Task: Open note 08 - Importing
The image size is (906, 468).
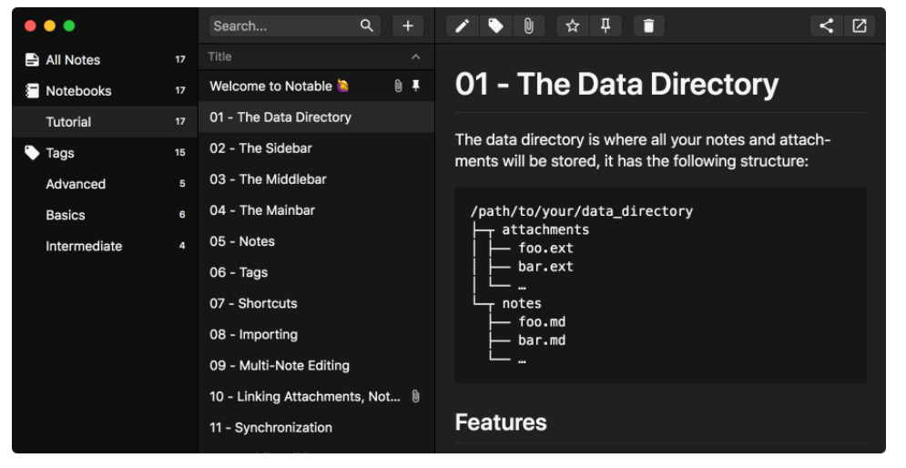Action: [316, 334]
